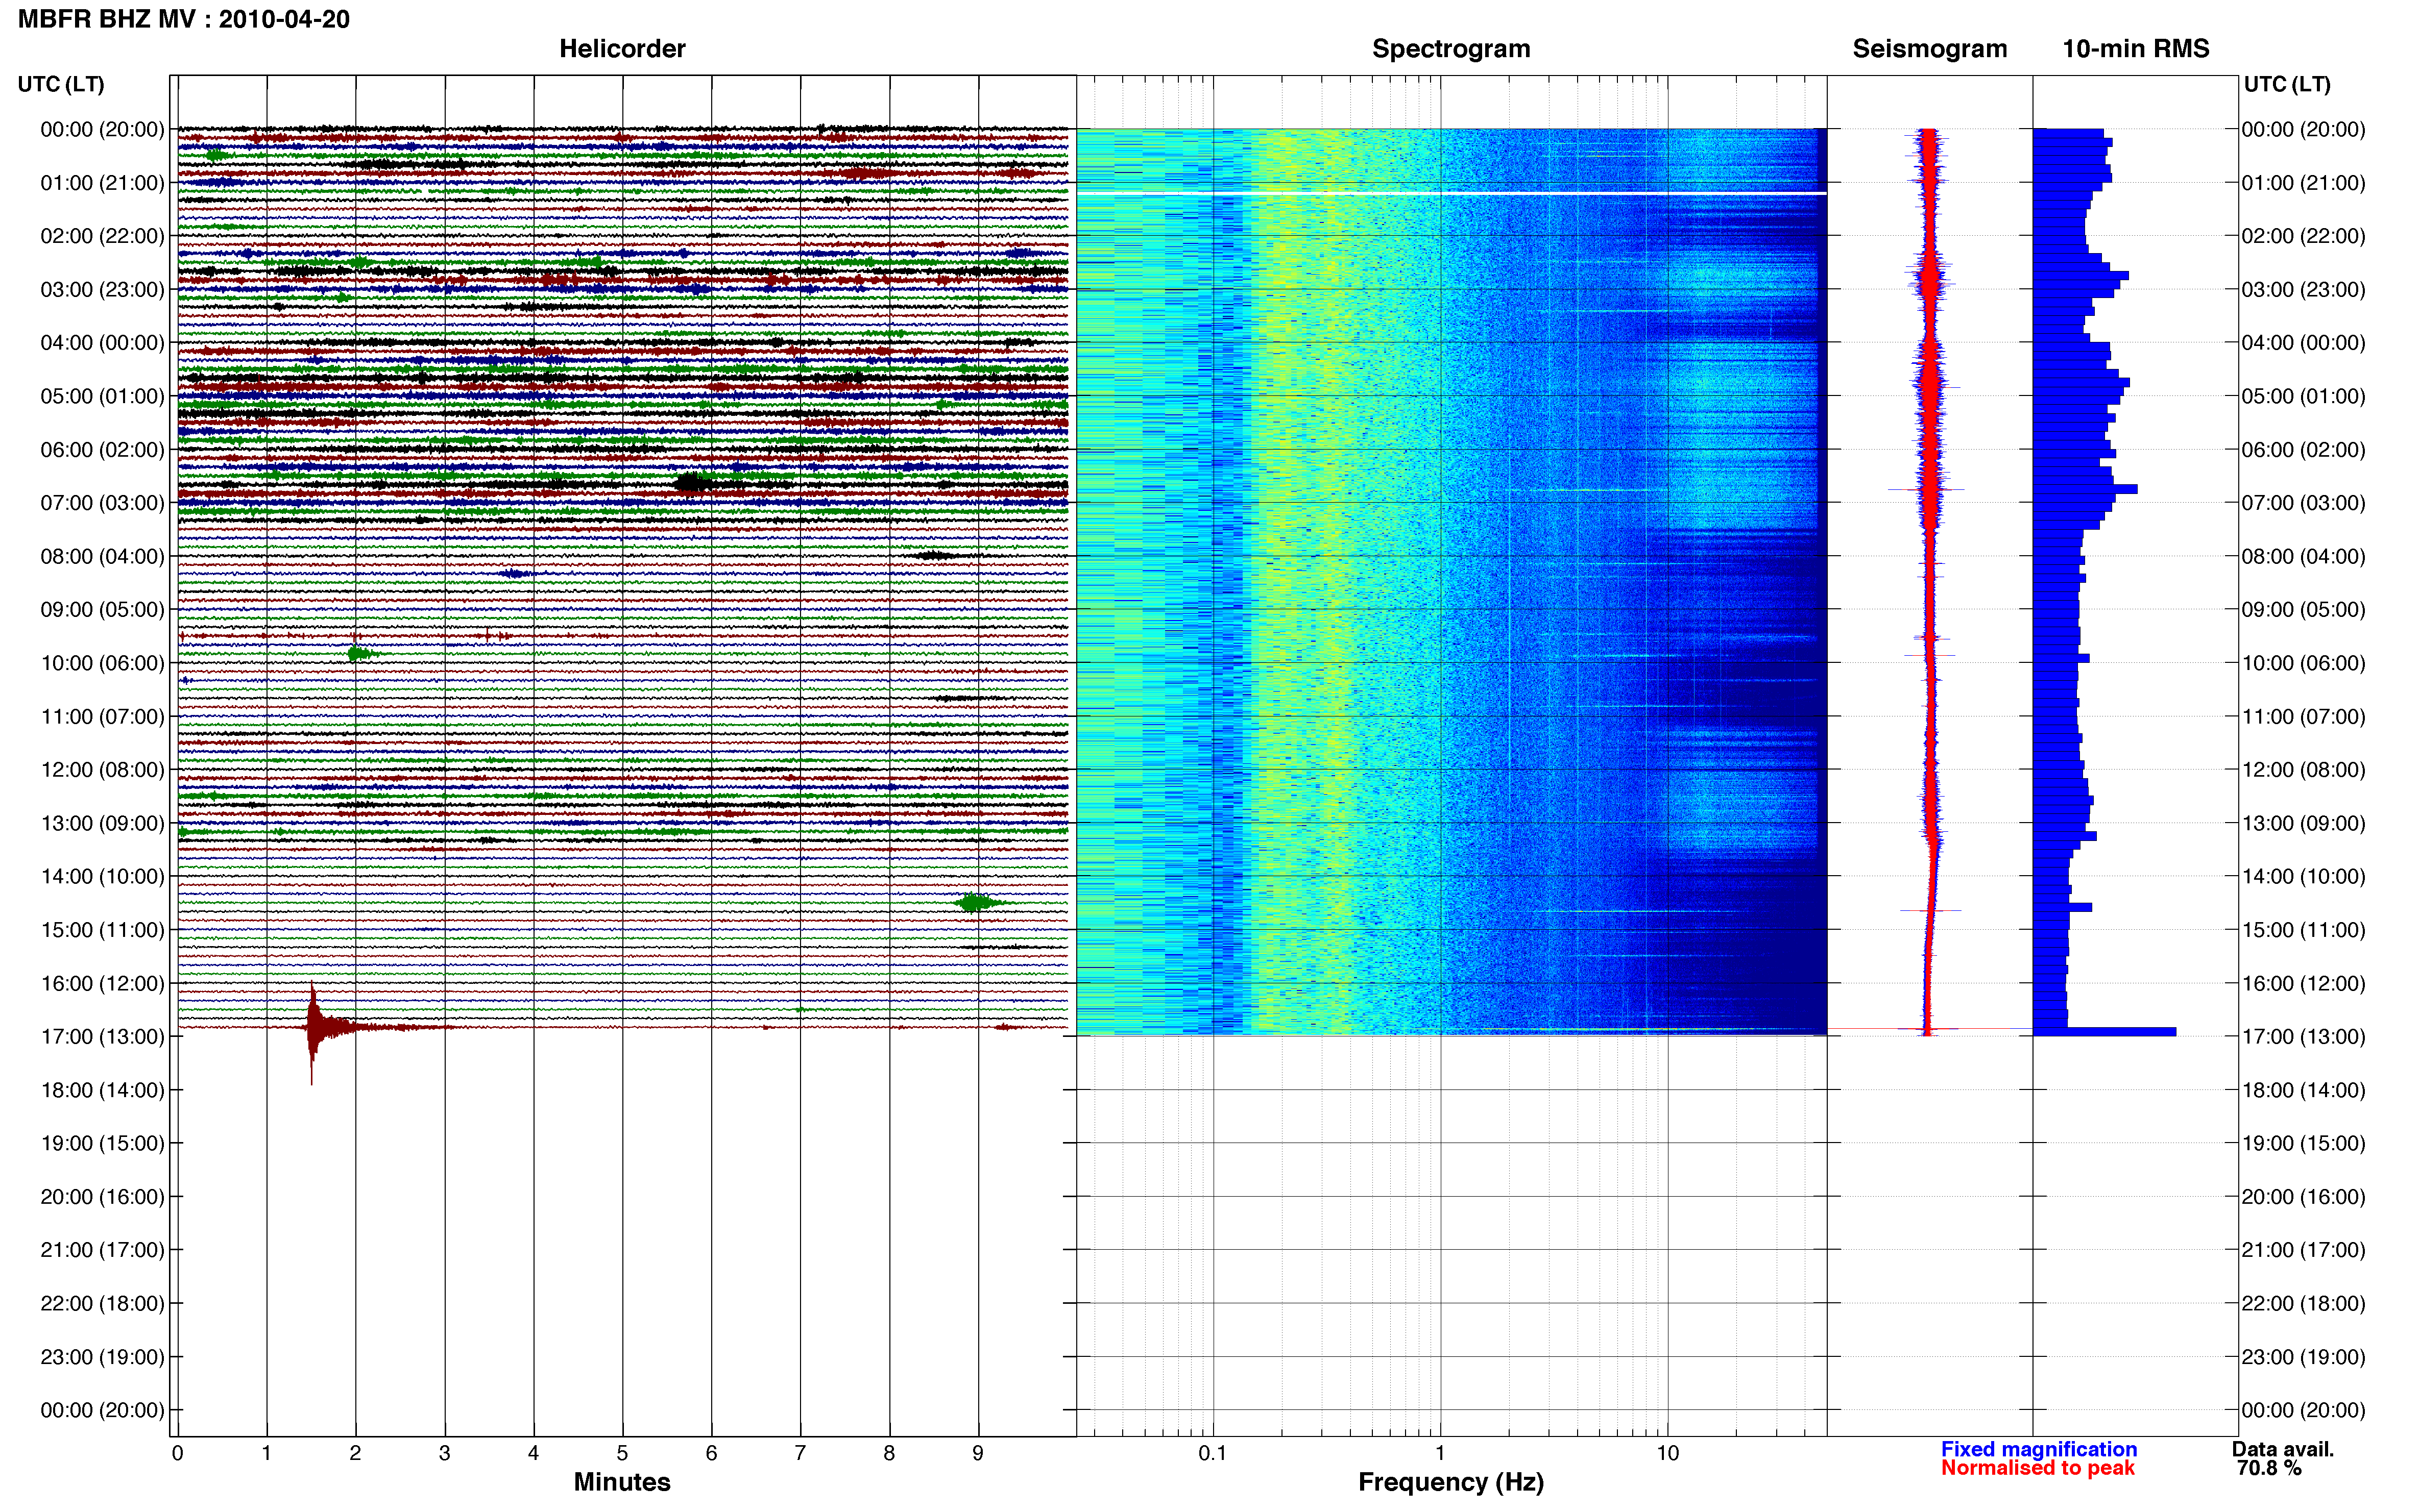Screen dimensions: 2420x1512
Task: Select the Seismogram panel heading
Action: [x=1930, y=49]
